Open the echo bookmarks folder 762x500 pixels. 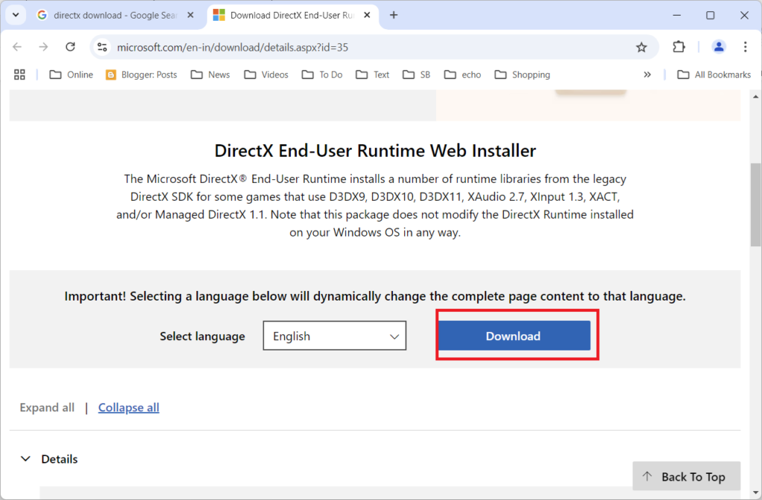(x=463, y=75)
